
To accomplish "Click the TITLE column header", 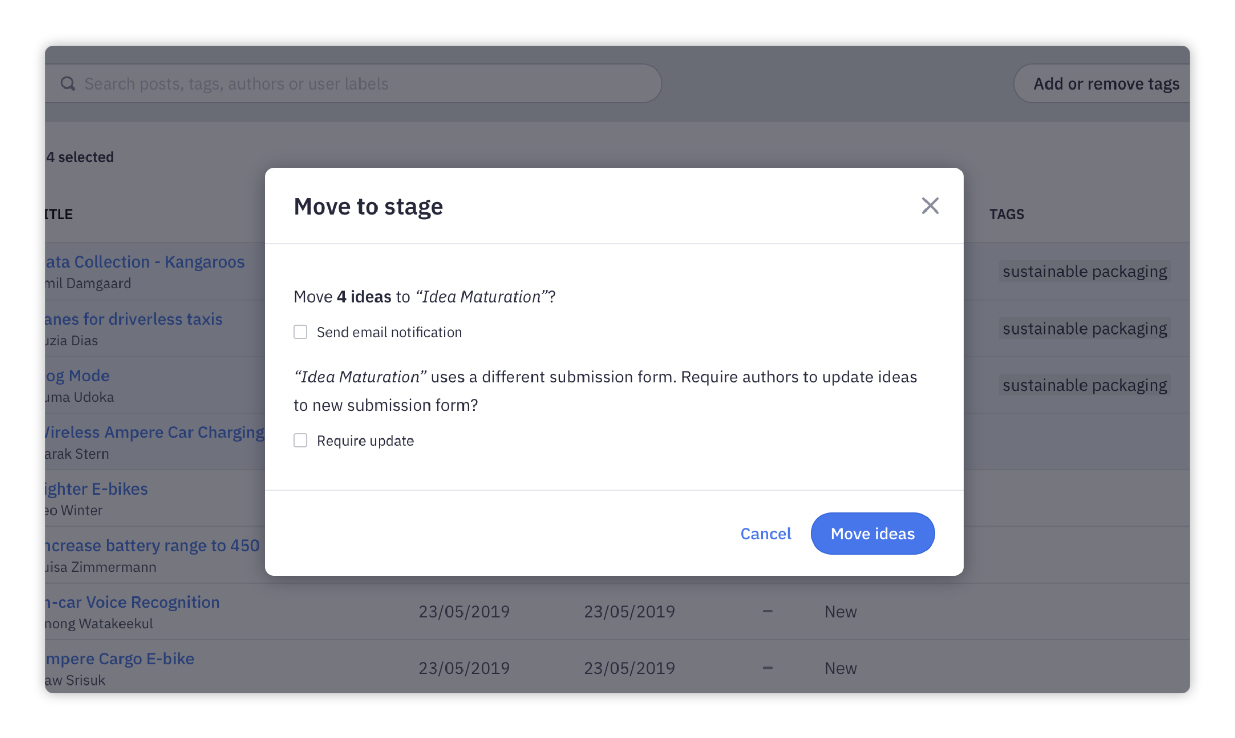I will click(59, 214).
